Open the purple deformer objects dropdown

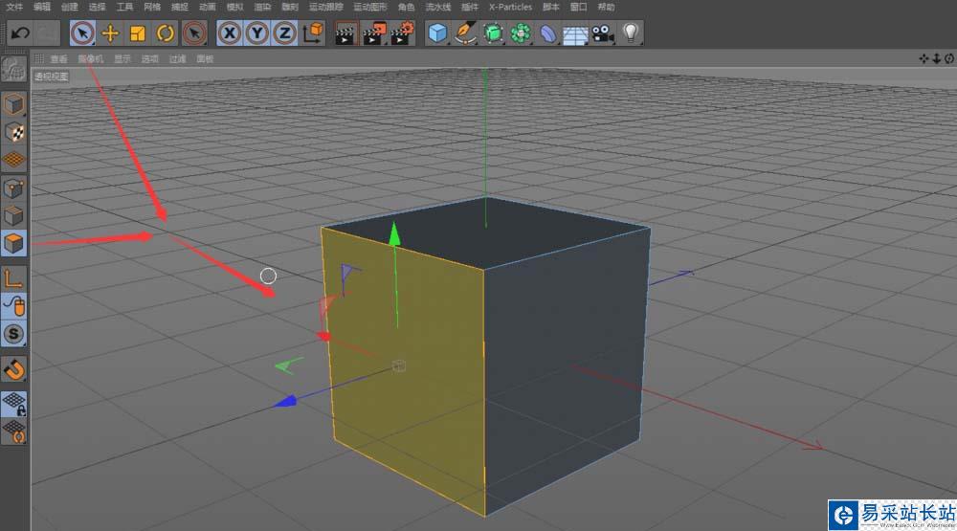[x=548, y=33]
